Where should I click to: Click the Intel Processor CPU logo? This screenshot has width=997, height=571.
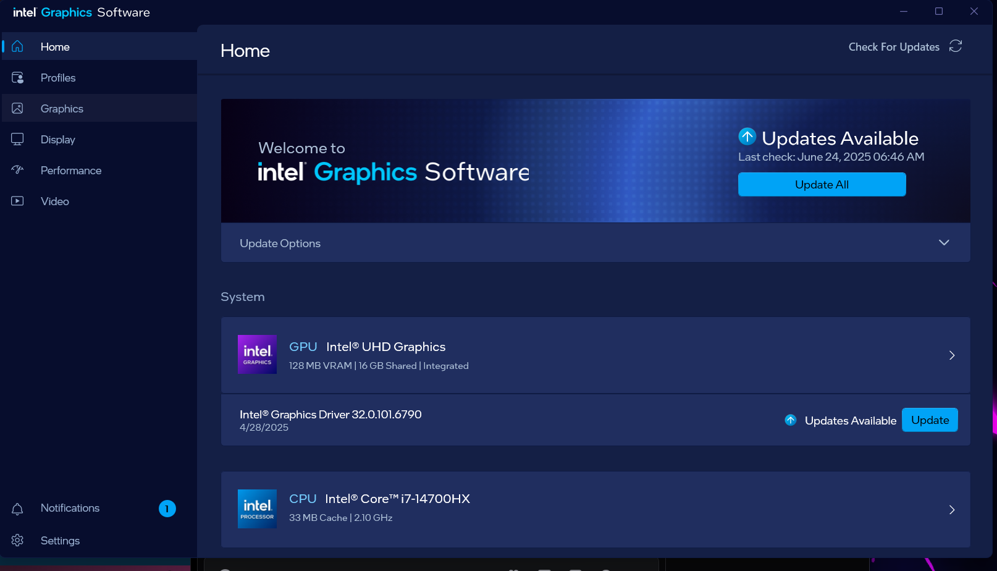click(257, 509)
